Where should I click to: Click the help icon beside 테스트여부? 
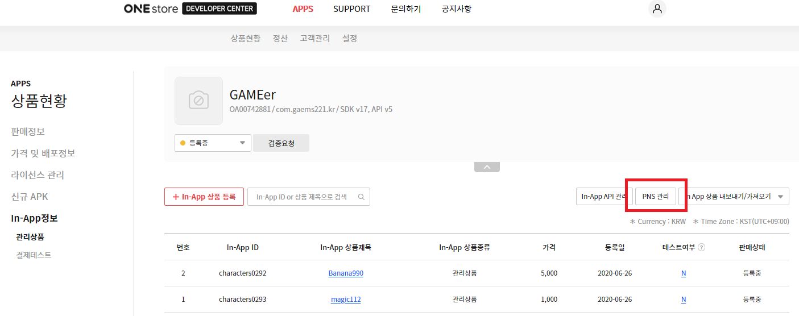point(701,248)
